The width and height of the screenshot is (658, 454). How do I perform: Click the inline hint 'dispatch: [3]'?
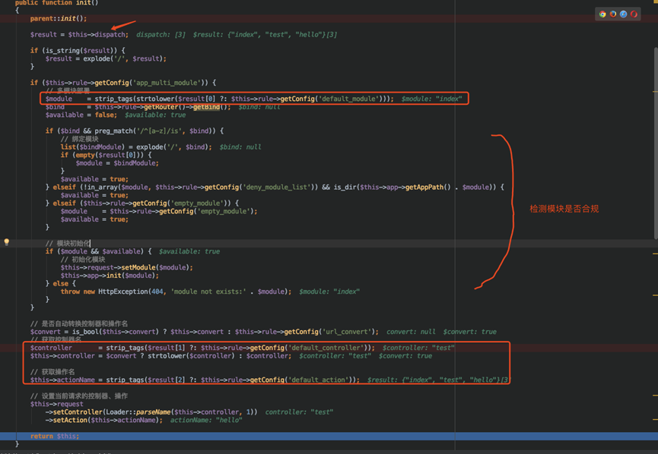(x=161, y=35)
